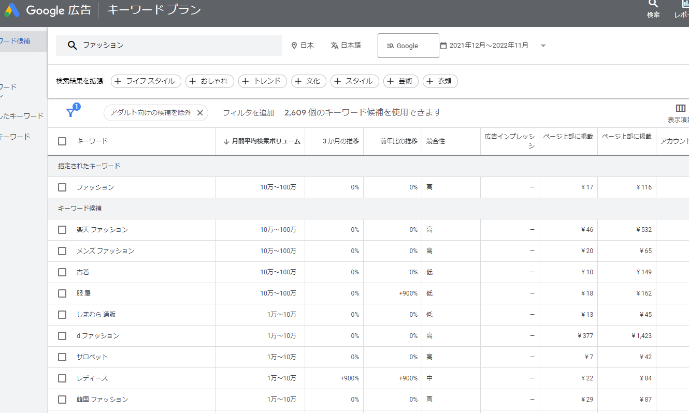Sort by 月間平均検索ボリューム column

[x=262, y=141]
